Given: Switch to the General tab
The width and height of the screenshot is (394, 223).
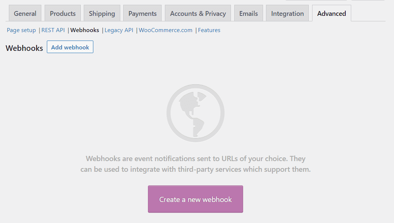Looking at the screenshot, I should [x=25, y=13].
